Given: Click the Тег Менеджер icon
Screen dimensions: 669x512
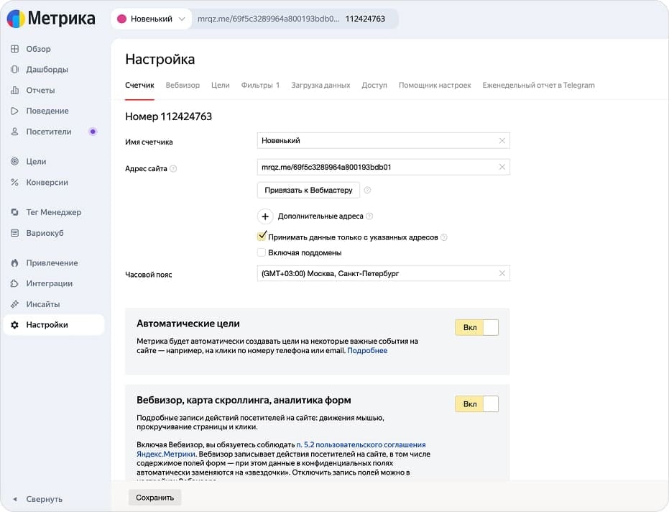Looking at the screenshot, I should [x=14, y=212].
